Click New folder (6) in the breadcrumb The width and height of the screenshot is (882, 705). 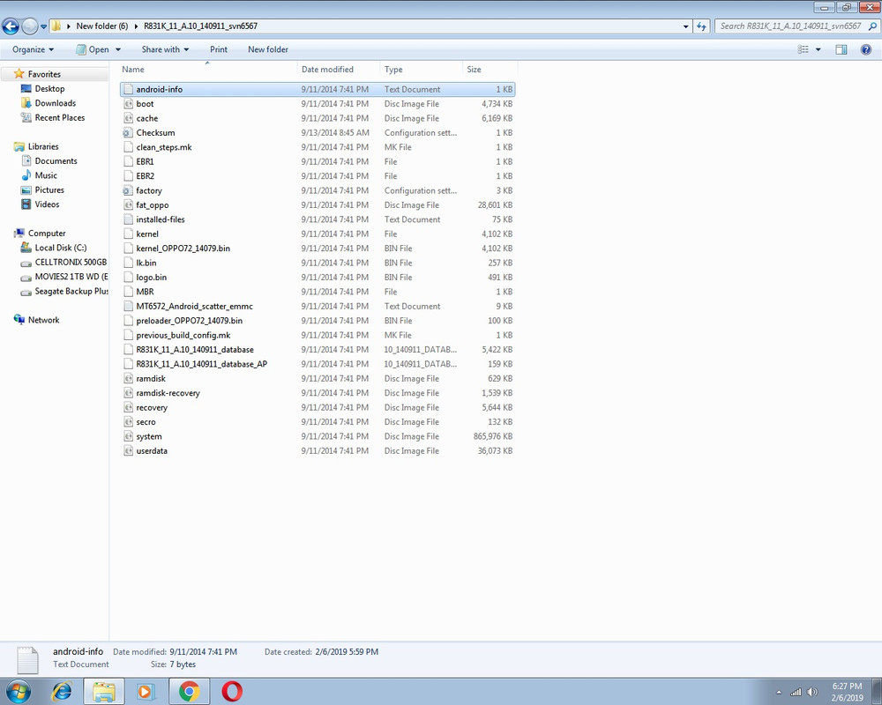click(101, 26)
